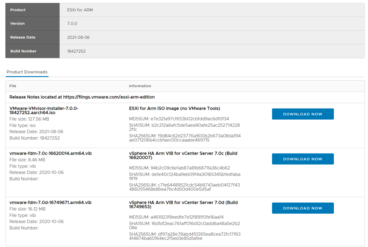Screen dimensions: 368x247
Task: Click the Version label in the summary table
Action: click(x=17, y=24)
